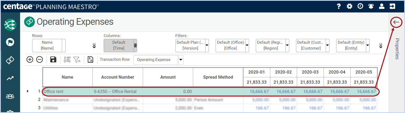Click the import/export sheet icon
Image resolution: width=405 pixels, height=113 pixels.
click(x=91, y=59)
